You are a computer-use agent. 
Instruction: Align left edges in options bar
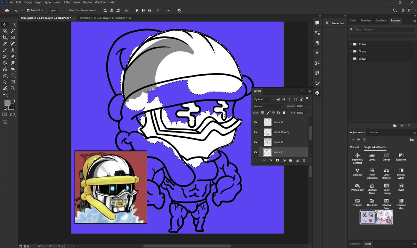click(105, 10)
